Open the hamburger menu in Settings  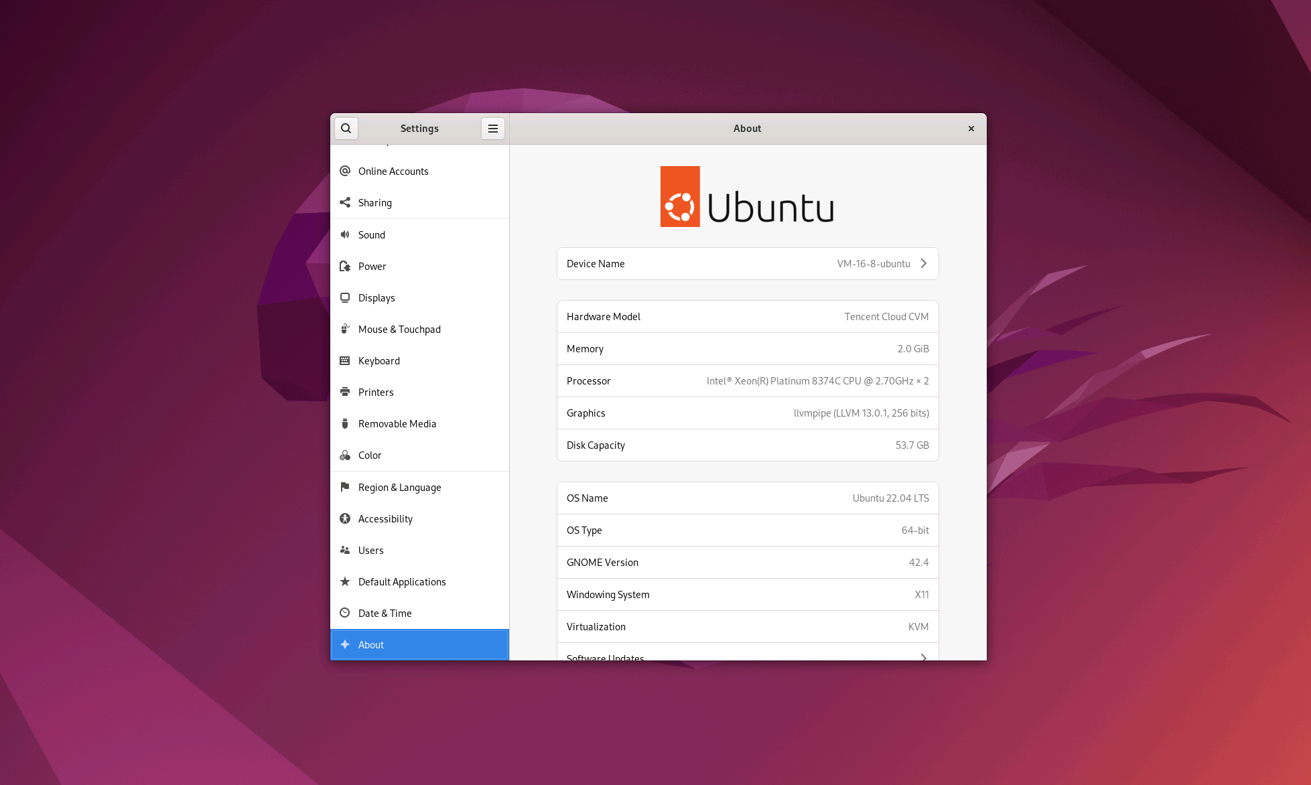coord(493,128)
